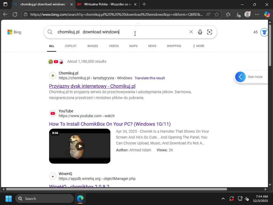Click the Bing logo

coord(14,32)
